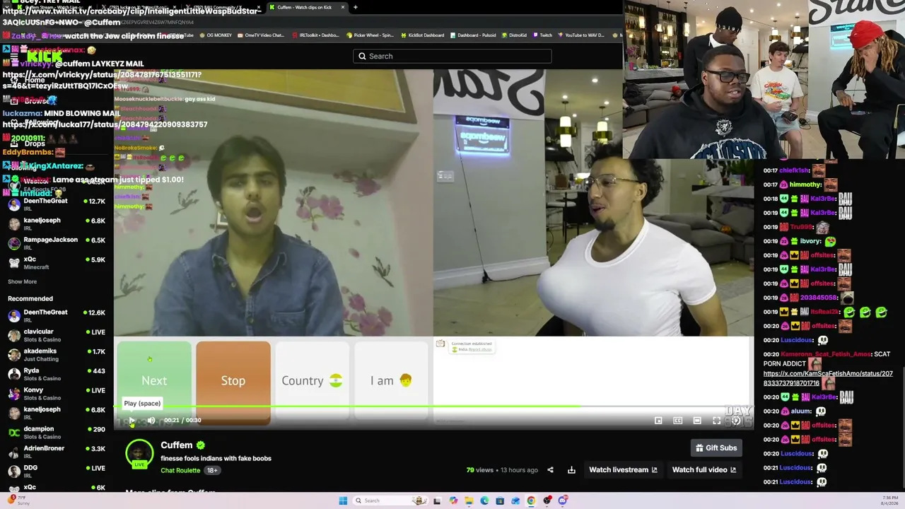Screen dimensions: 905x509
Task: Open dcampion channel in Recommended
Action: point(57,432)
